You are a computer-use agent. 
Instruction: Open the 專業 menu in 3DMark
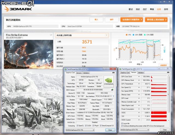[x=152, y=9]
